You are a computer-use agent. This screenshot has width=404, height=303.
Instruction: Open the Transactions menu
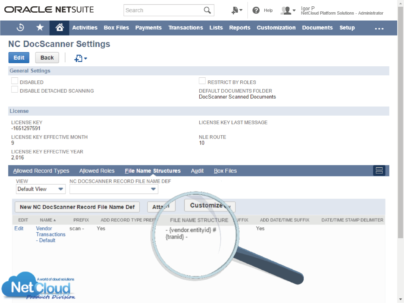(185, 28)
